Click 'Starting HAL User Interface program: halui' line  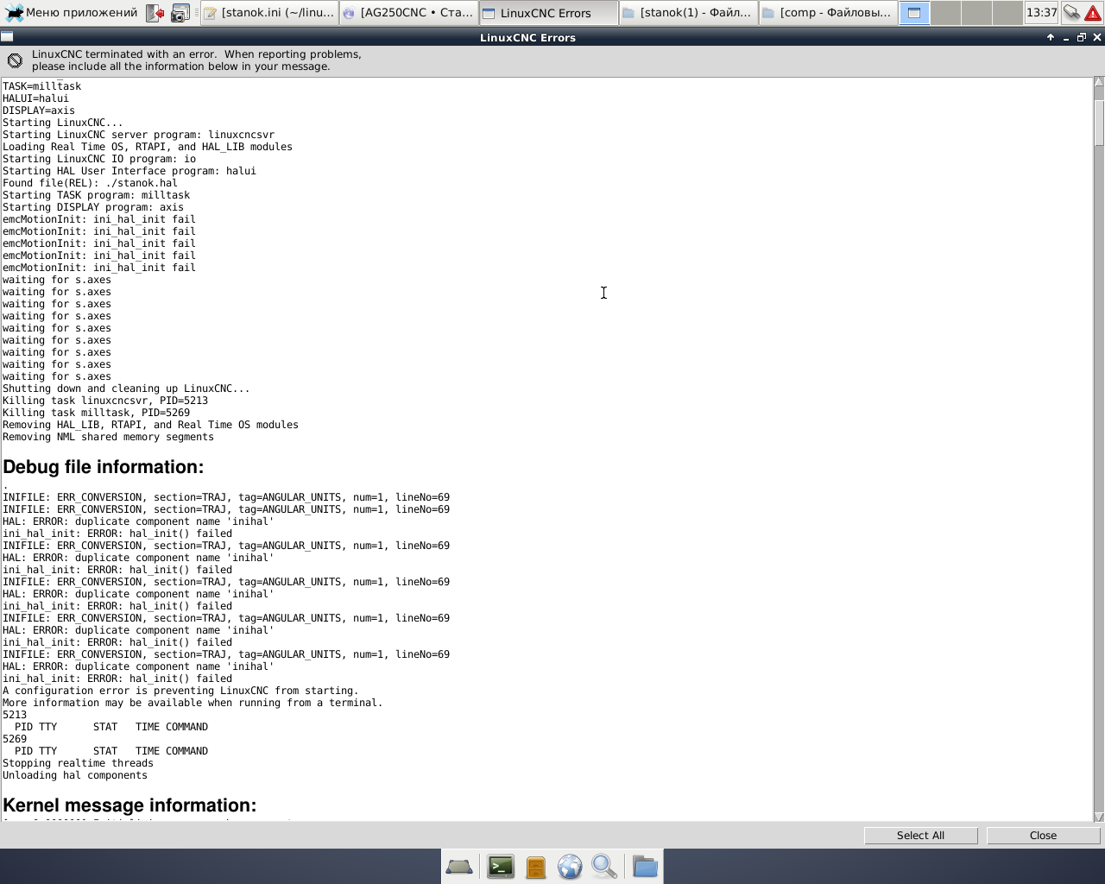129,171
